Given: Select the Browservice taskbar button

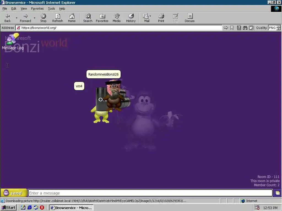Looking at the screenshot, I should pos(71,208).
